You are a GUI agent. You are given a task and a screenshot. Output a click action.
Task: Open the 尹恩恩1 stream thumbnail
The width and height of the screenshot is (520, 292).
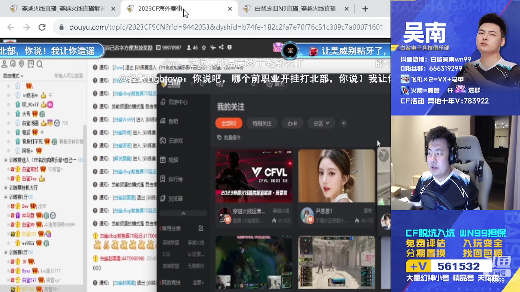[337, 176]
